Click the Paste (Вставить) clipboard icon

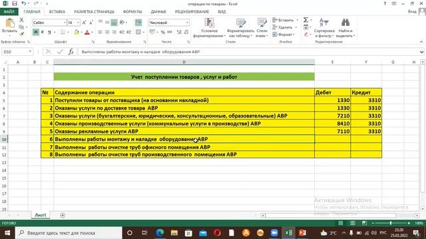click(9, 24)
